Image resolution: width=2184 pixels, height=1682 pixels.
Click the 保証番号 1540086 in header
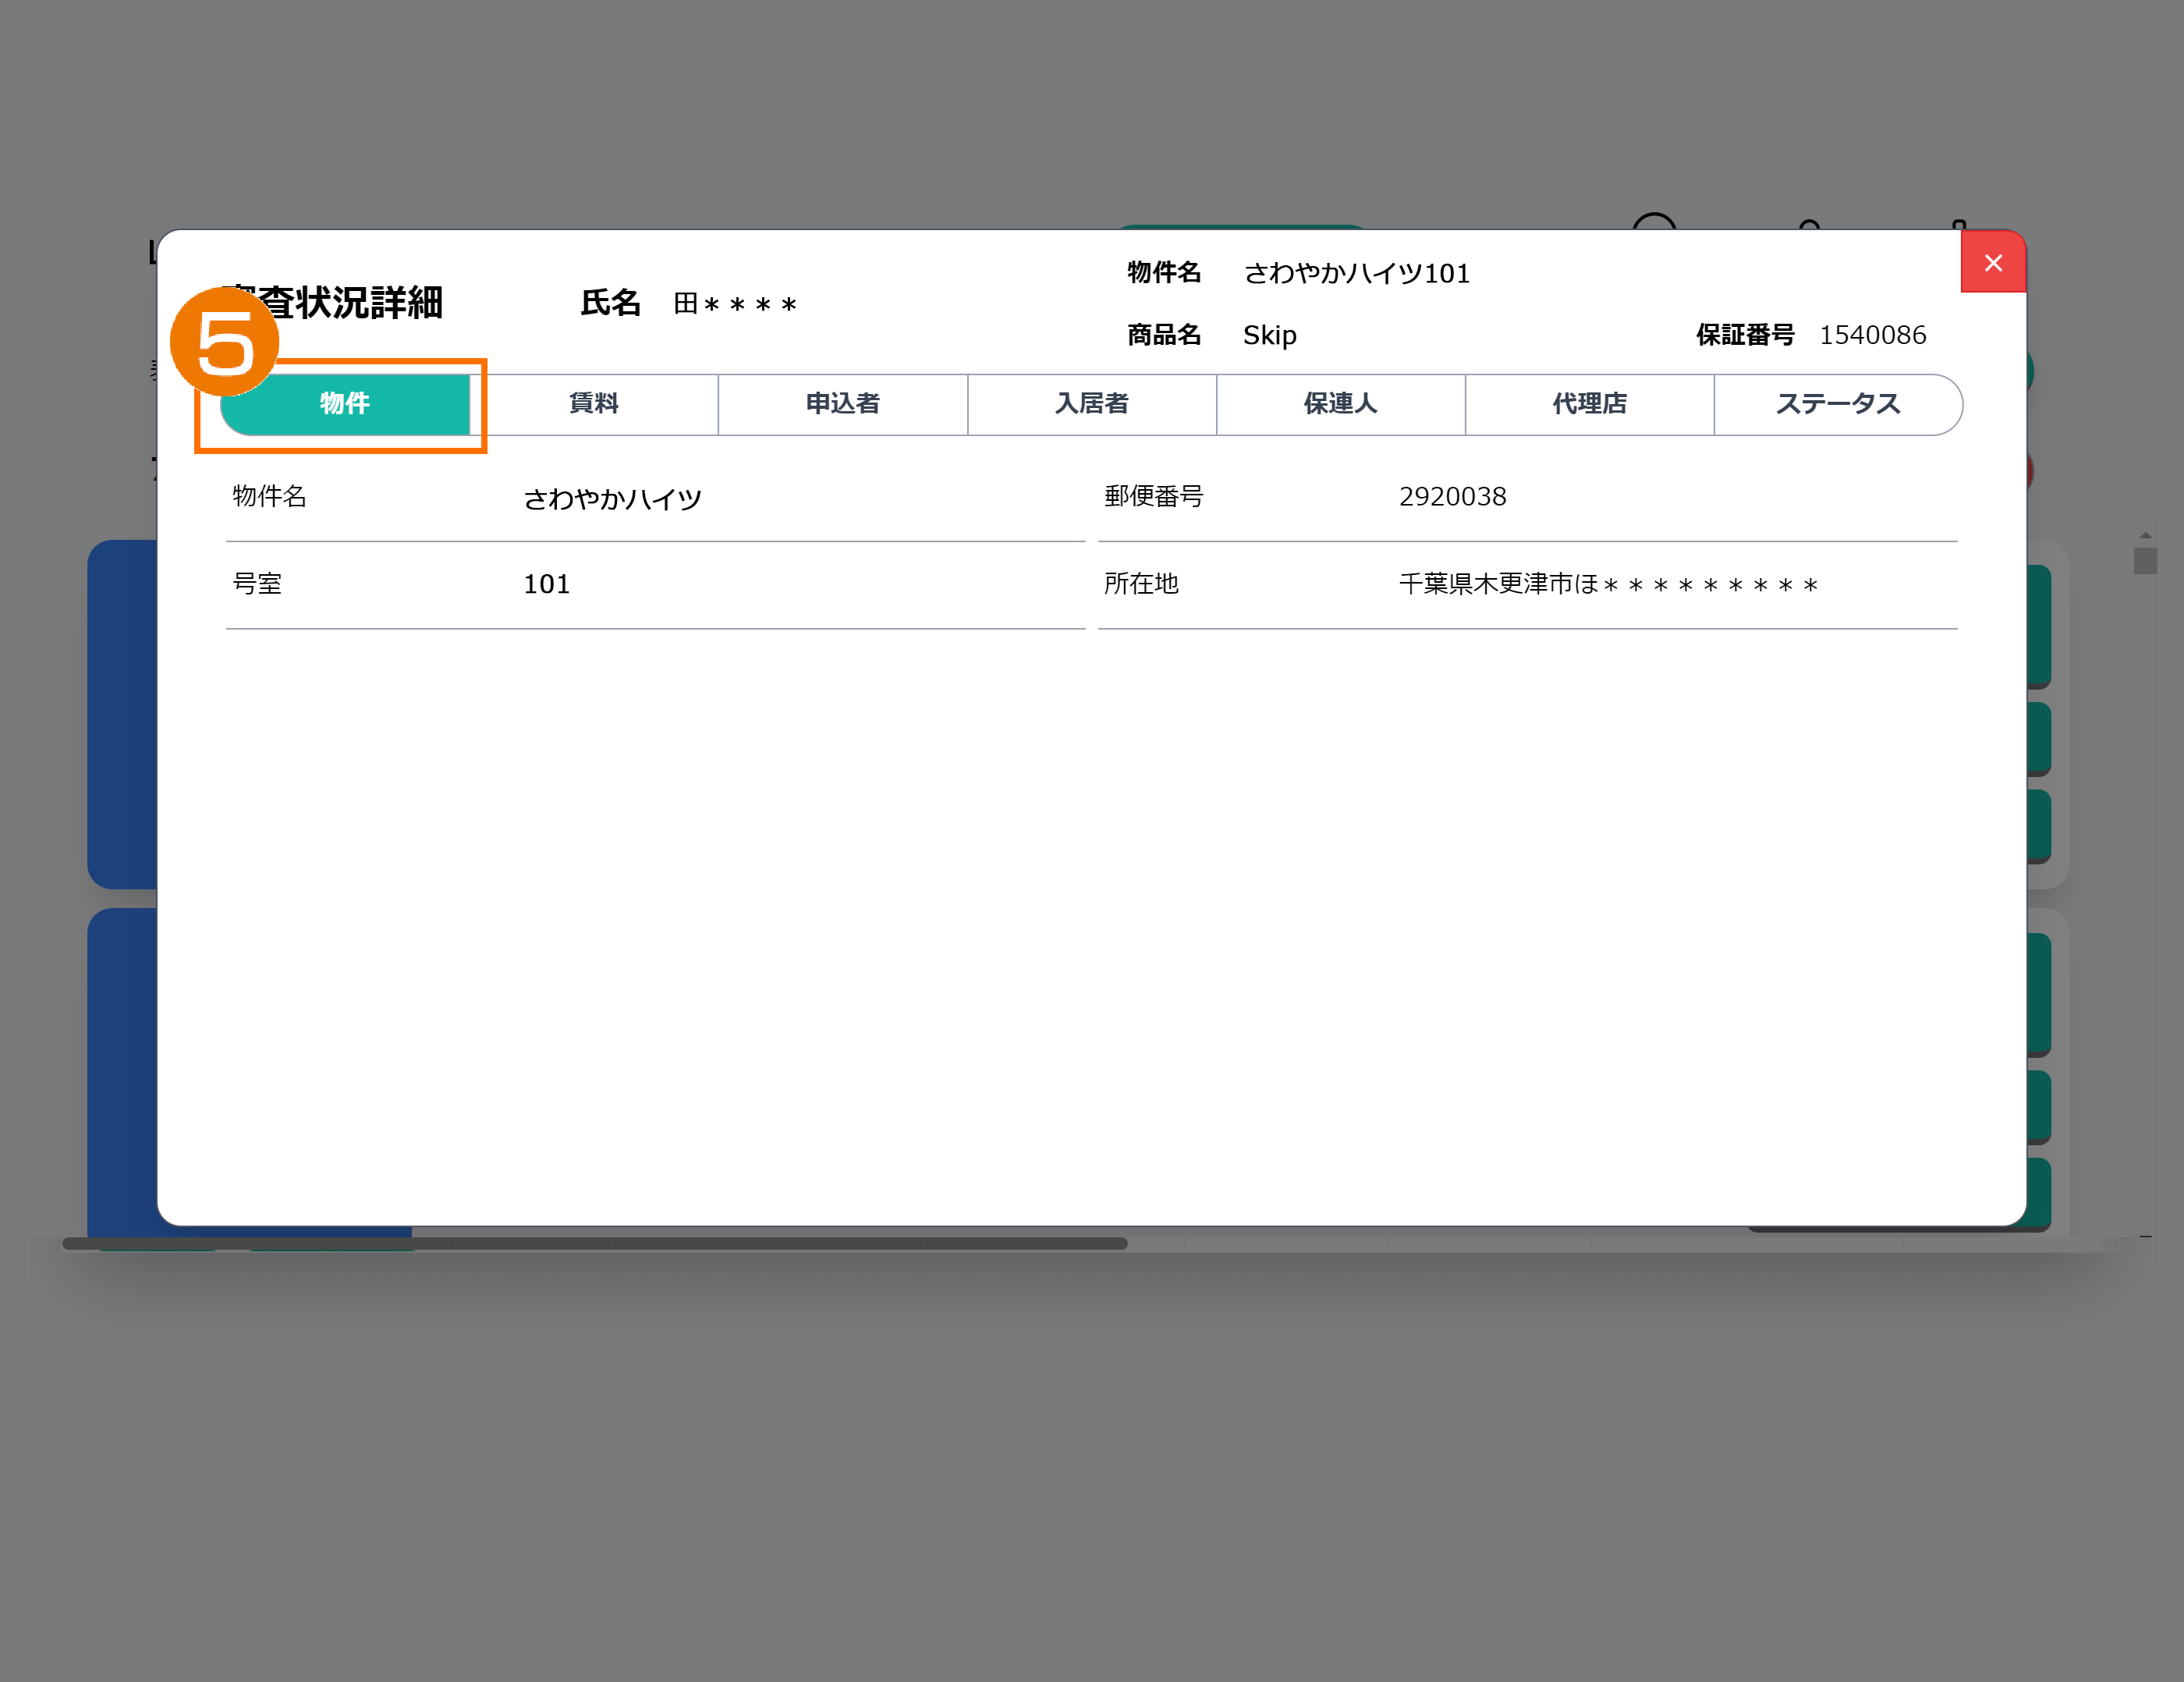[1872, 335]
